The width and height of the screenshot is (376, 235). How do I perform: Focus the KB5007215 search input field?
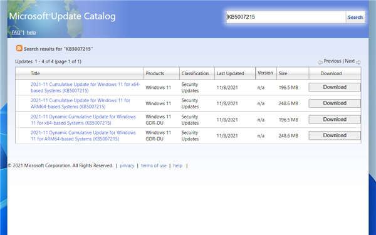point(286,17)
